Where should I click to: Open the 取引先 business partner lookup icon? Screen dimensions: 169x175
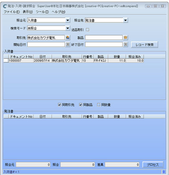pos(68,38)
